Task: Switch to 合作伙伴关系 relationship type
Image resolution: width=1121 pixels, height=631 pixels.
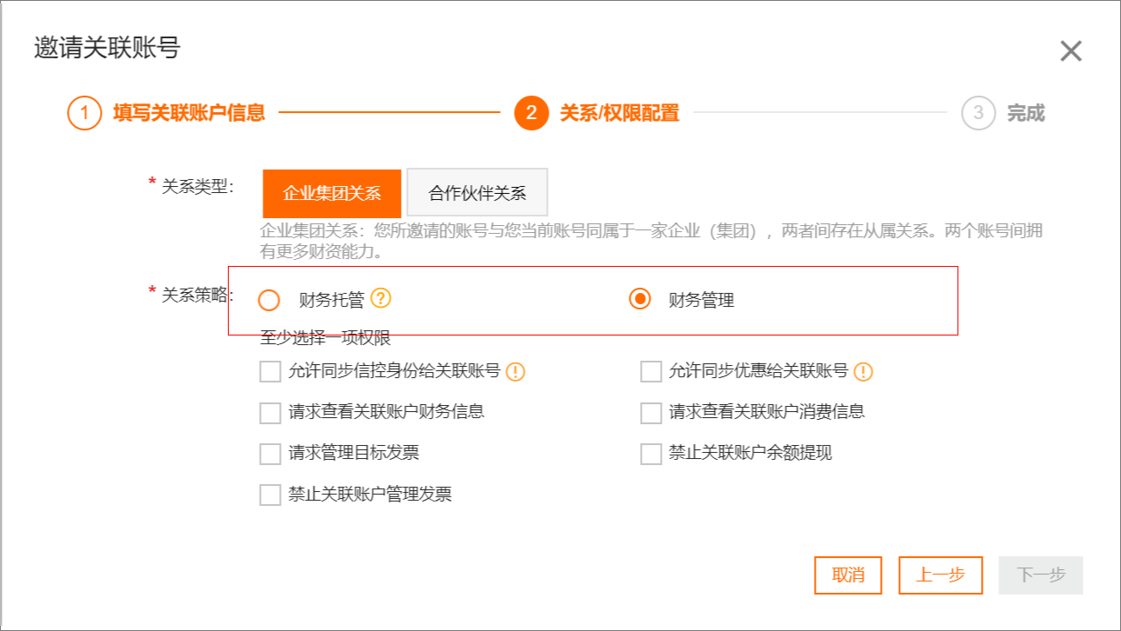Action: pyautogui.click(x=477, y=193)
